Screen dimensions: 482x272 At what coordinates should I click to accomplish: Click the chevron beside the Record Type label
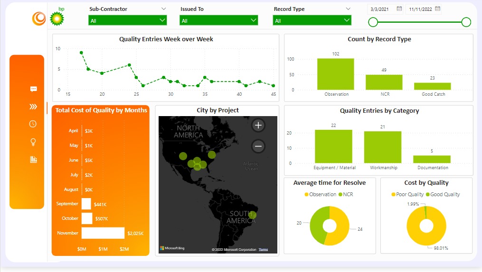(x=348, y=9)
